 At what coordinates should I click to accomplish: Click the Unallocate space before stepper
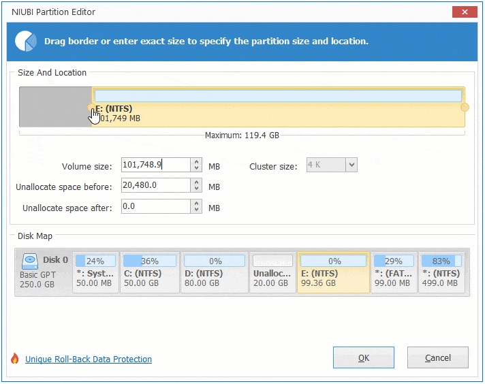point(197,186)
